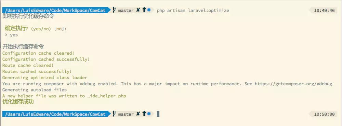Click the typed yes answer line
Image resolution: width=342 pixels, height=126 pixels.
click(x=11, y=35)
